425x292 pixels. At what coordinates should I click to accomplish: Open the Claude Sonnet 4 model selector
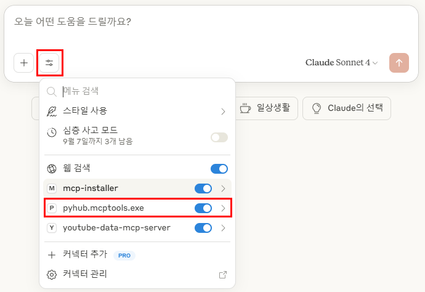click(x=341, y=63)
